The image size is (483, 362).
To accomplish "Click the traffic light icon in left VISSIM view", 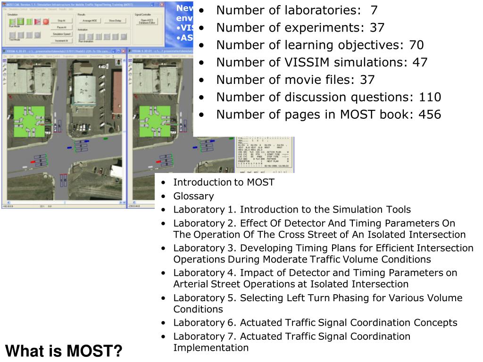I will pos(118,62).
